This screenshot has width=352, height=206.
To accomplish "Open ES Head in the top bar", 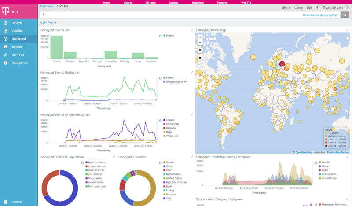I will tap(150, 3).
